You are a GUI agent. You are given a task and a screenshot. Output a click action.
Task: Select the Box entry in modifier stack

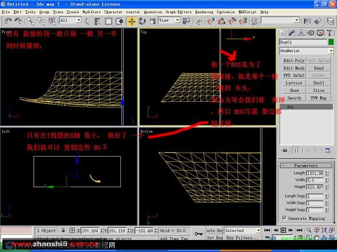click(x=307, y=107)
